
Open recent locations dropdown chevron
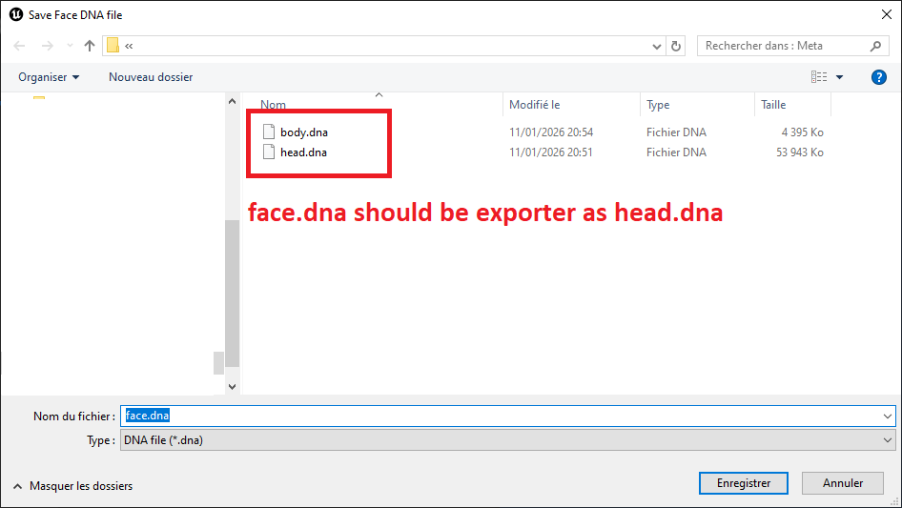point(70,46)
